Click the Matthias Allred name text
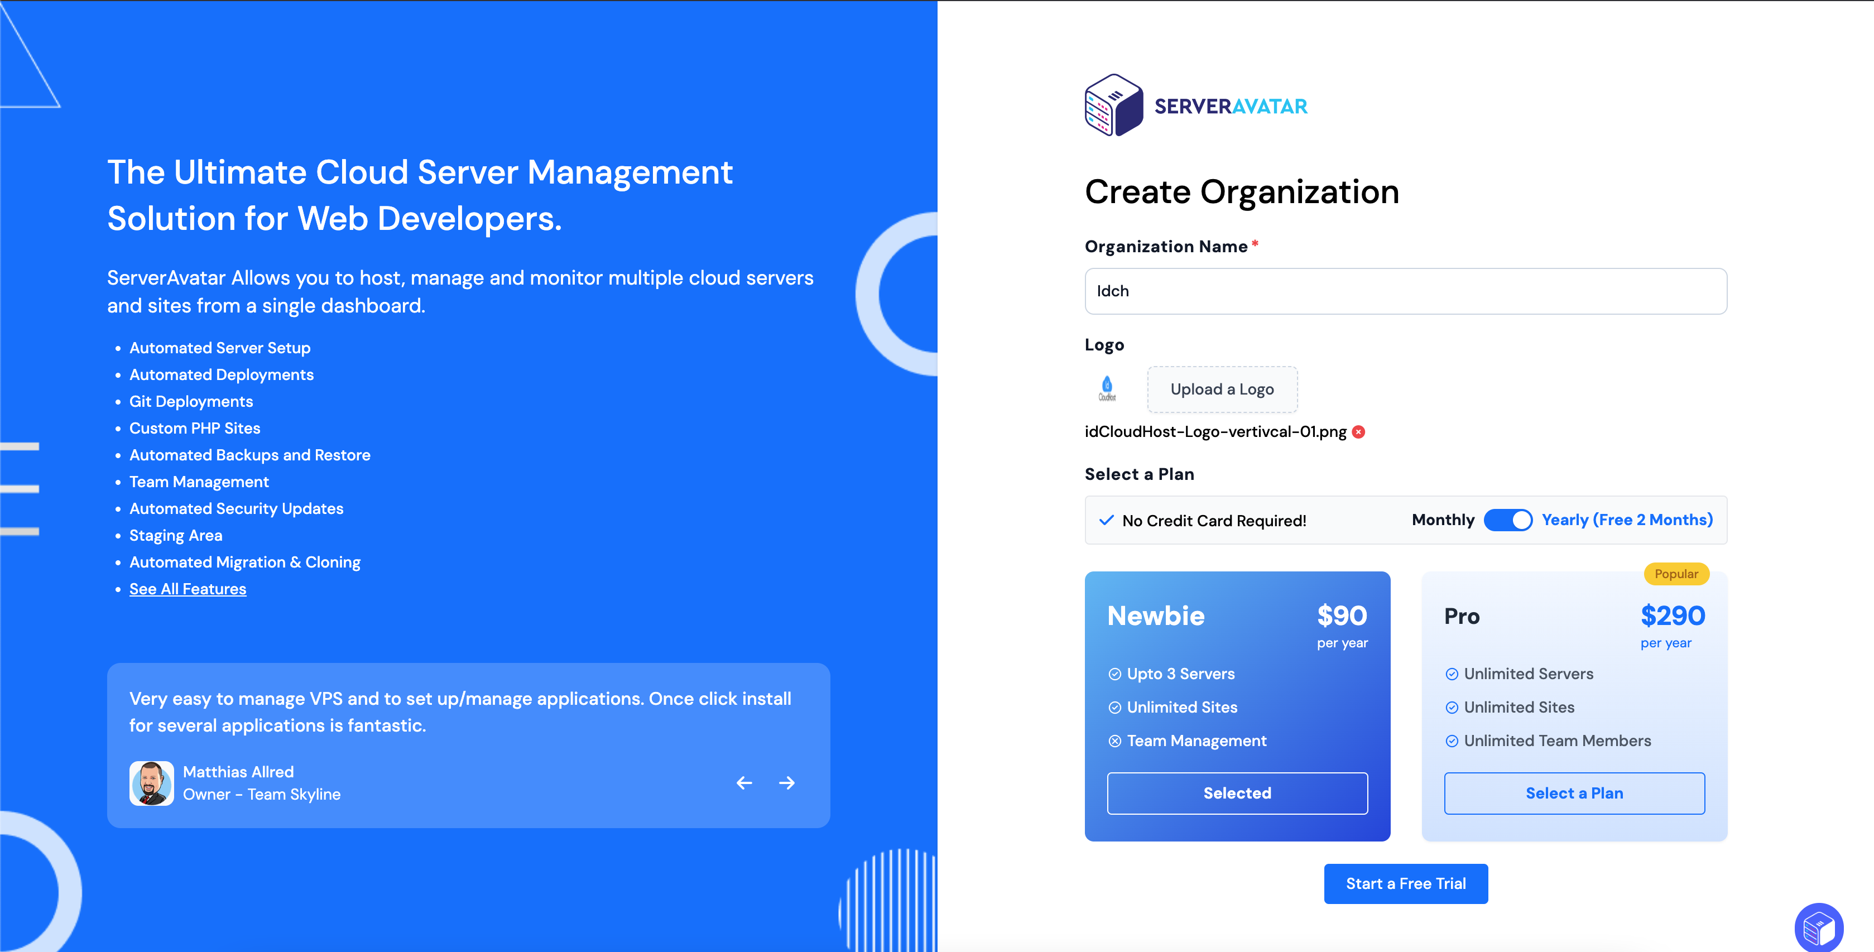The width and height of the screenshot is (1874, 952). click(239, 772)
